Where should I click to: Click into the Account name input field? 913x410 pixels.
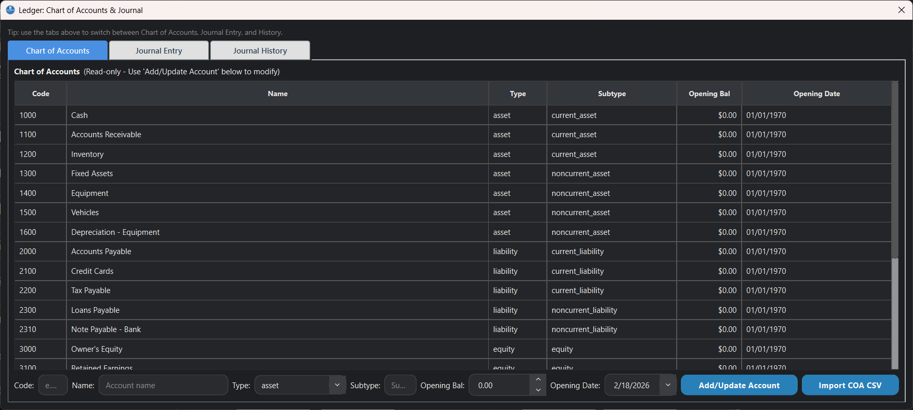coord(163,385)
